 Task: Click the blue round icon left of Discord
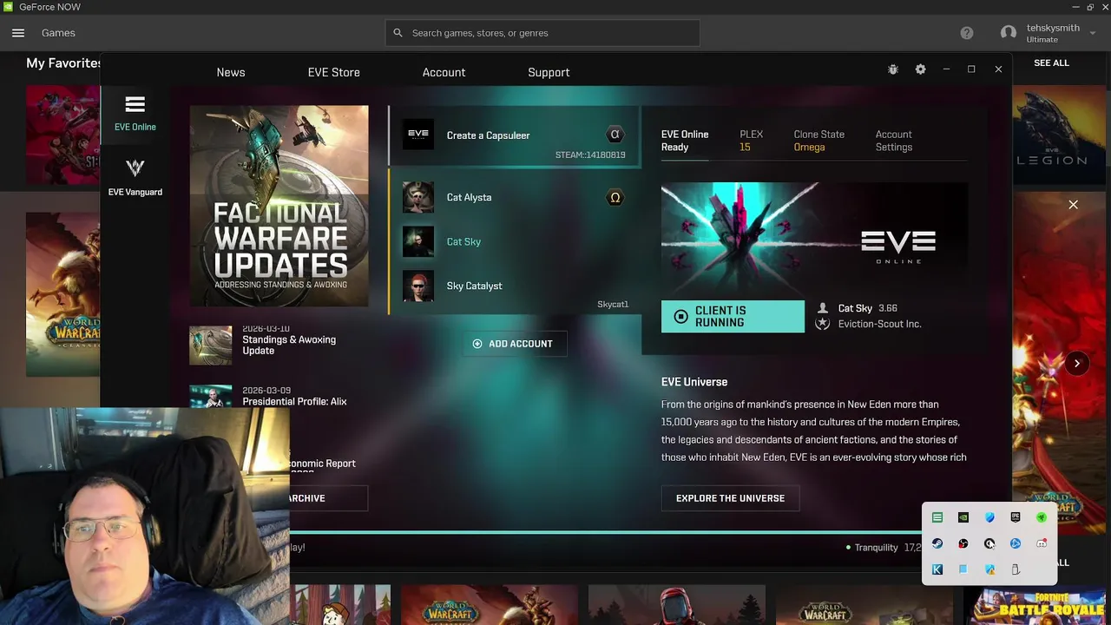[x=1016, y=543]
